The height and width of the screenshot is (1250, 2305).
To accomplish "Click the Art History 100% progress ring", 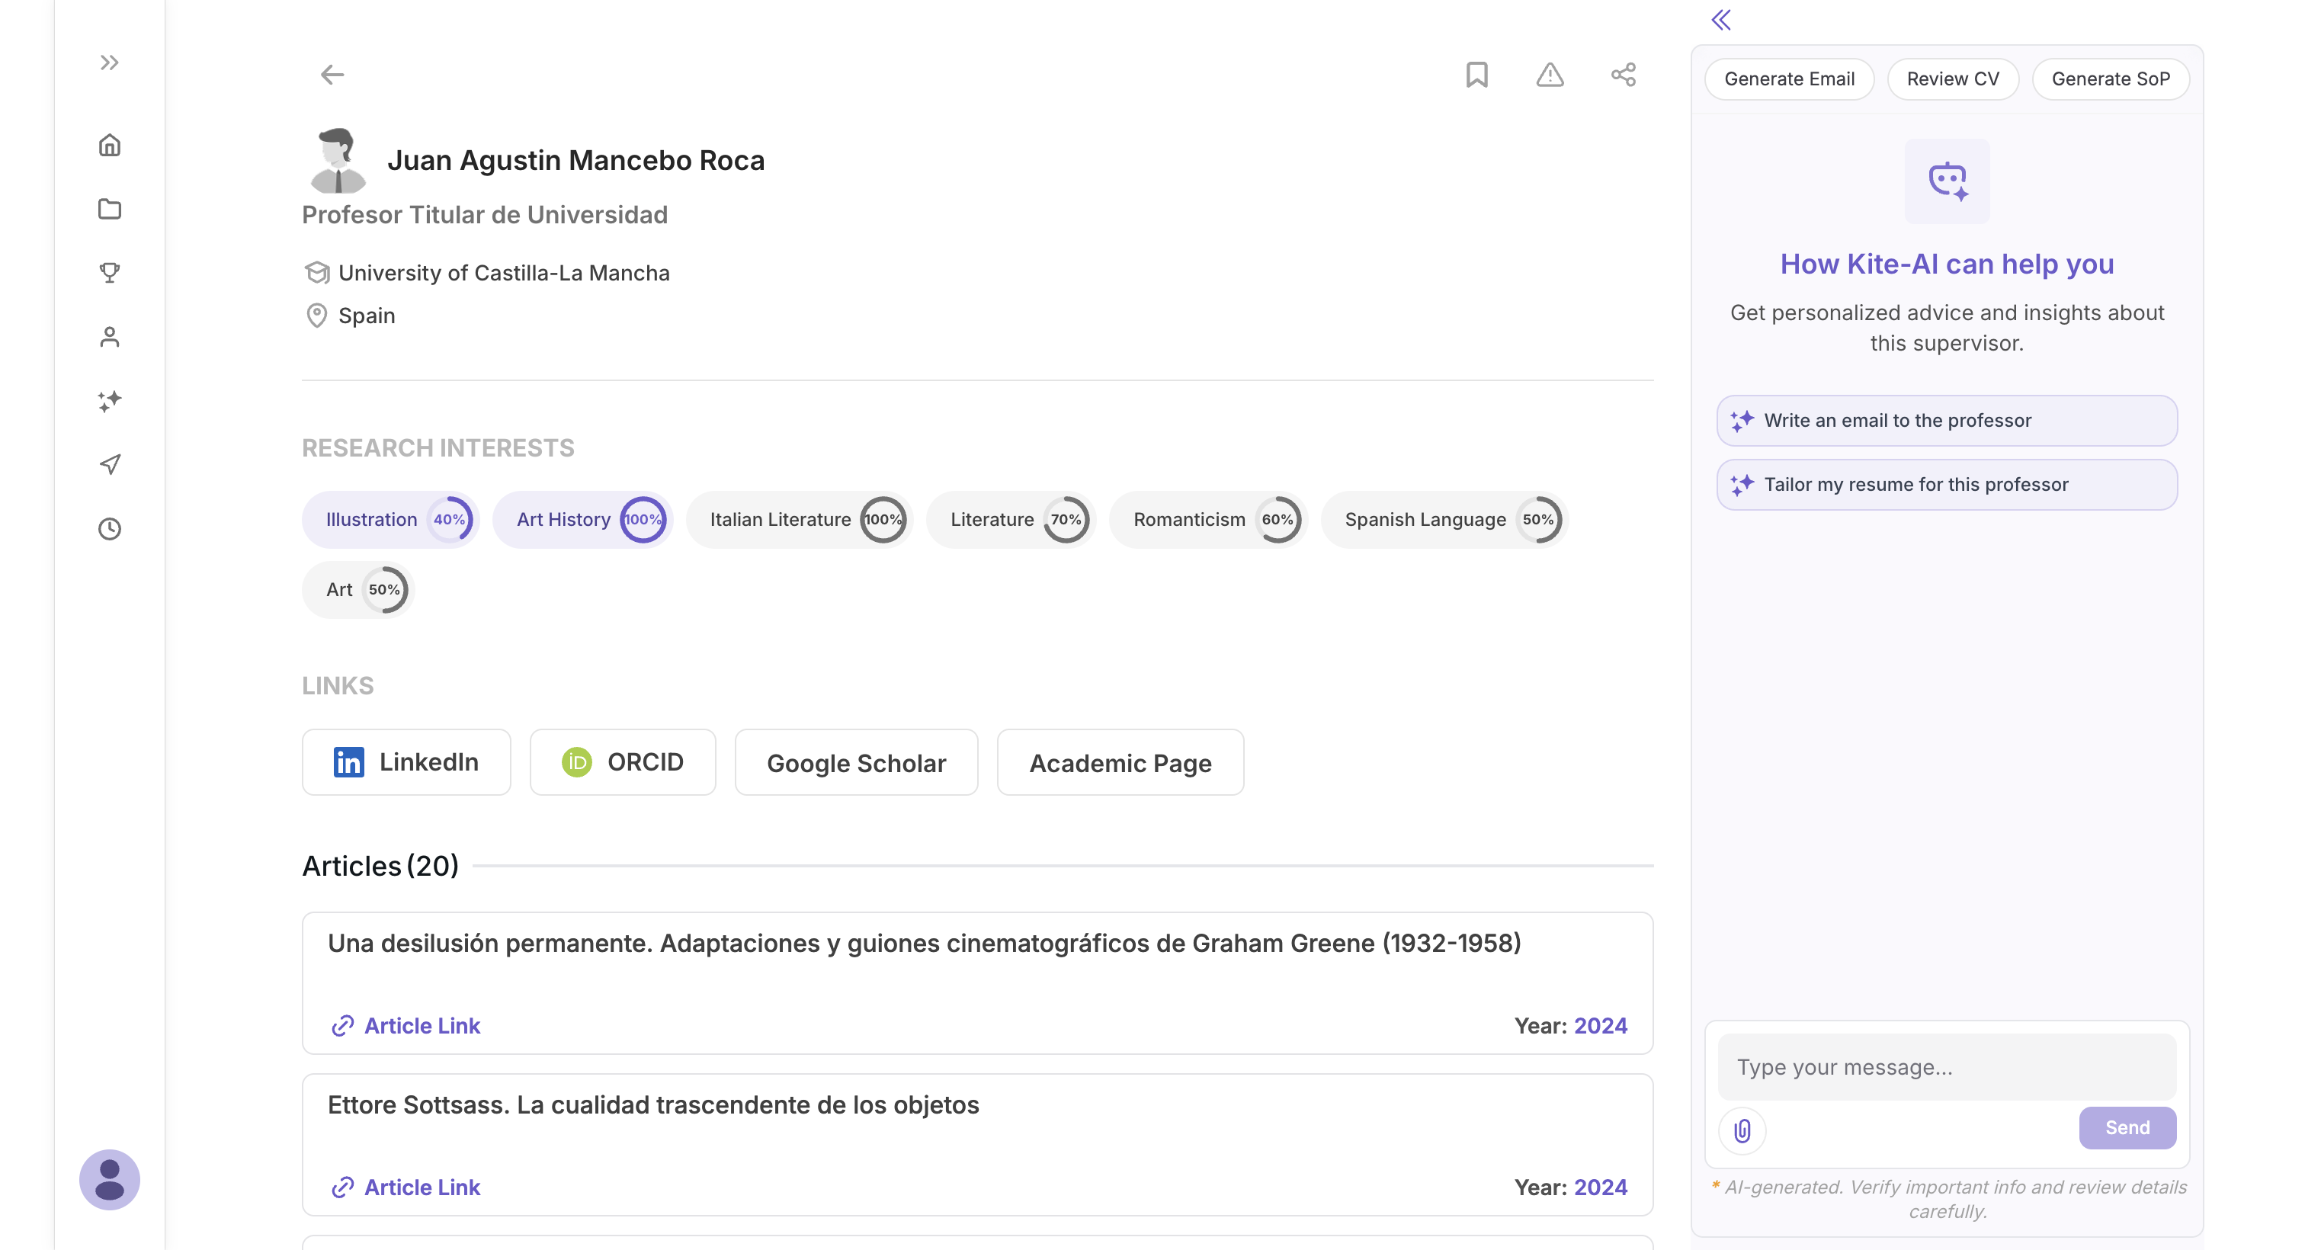I will (x=643, y=519).
